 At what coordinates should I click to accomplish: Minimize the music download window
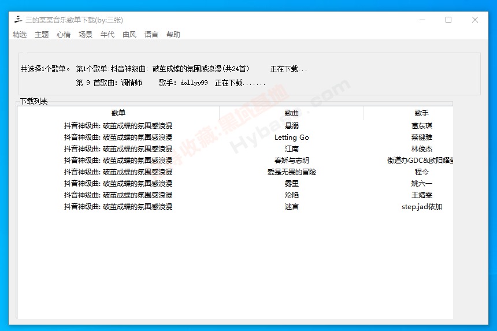tap(422, 20)
